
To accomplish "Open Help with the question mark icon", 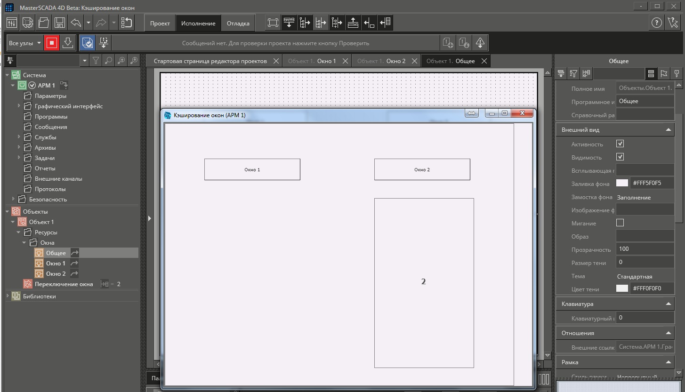I will click(x=656, y=23).
